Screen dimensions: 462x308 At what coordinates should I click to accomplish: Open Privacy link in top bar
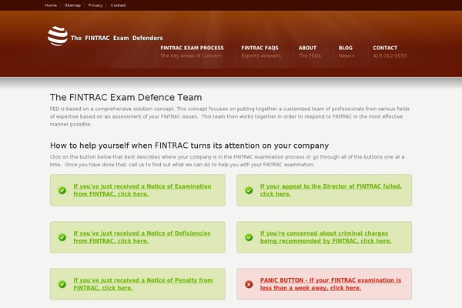point(95,5)
